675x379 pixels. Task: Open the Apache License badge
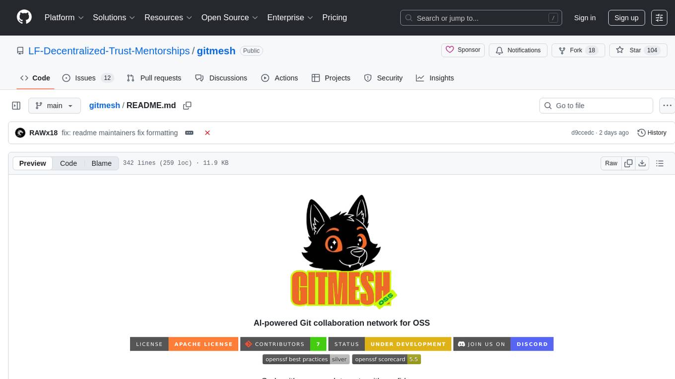tap(184, 344)
